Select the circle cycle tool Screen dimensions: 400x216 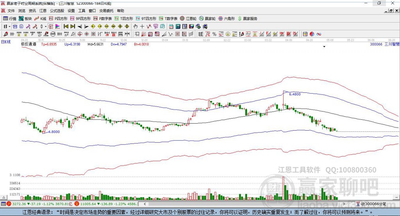click(x=53, y=34)
